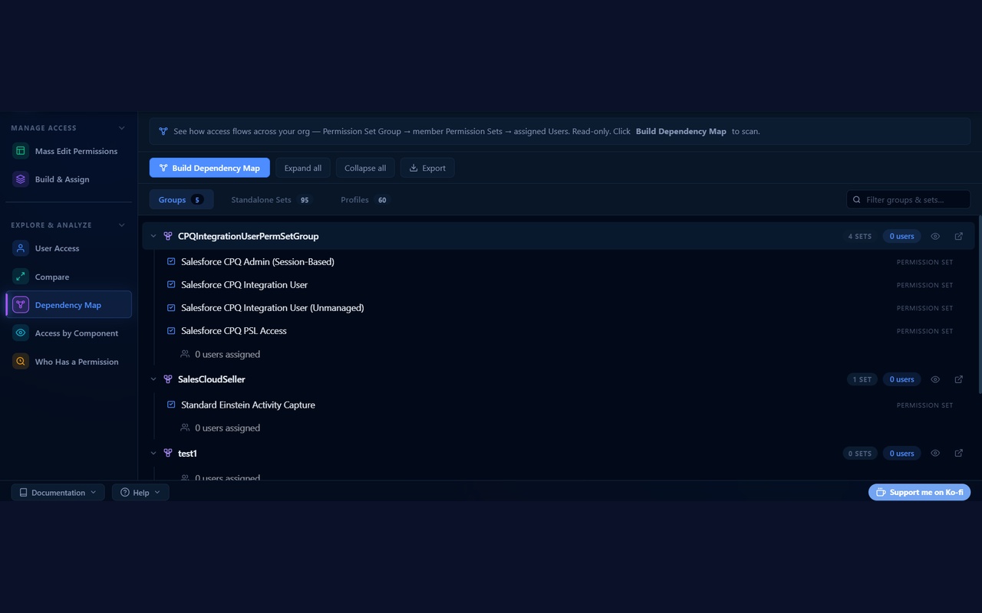The image size is (982, 613).
Task: Open Mass Edit Permissions page
Action: 68,151
